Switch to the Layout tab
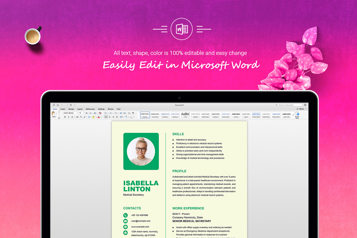The height and width of the screenshot is (238, 357). 80,109
